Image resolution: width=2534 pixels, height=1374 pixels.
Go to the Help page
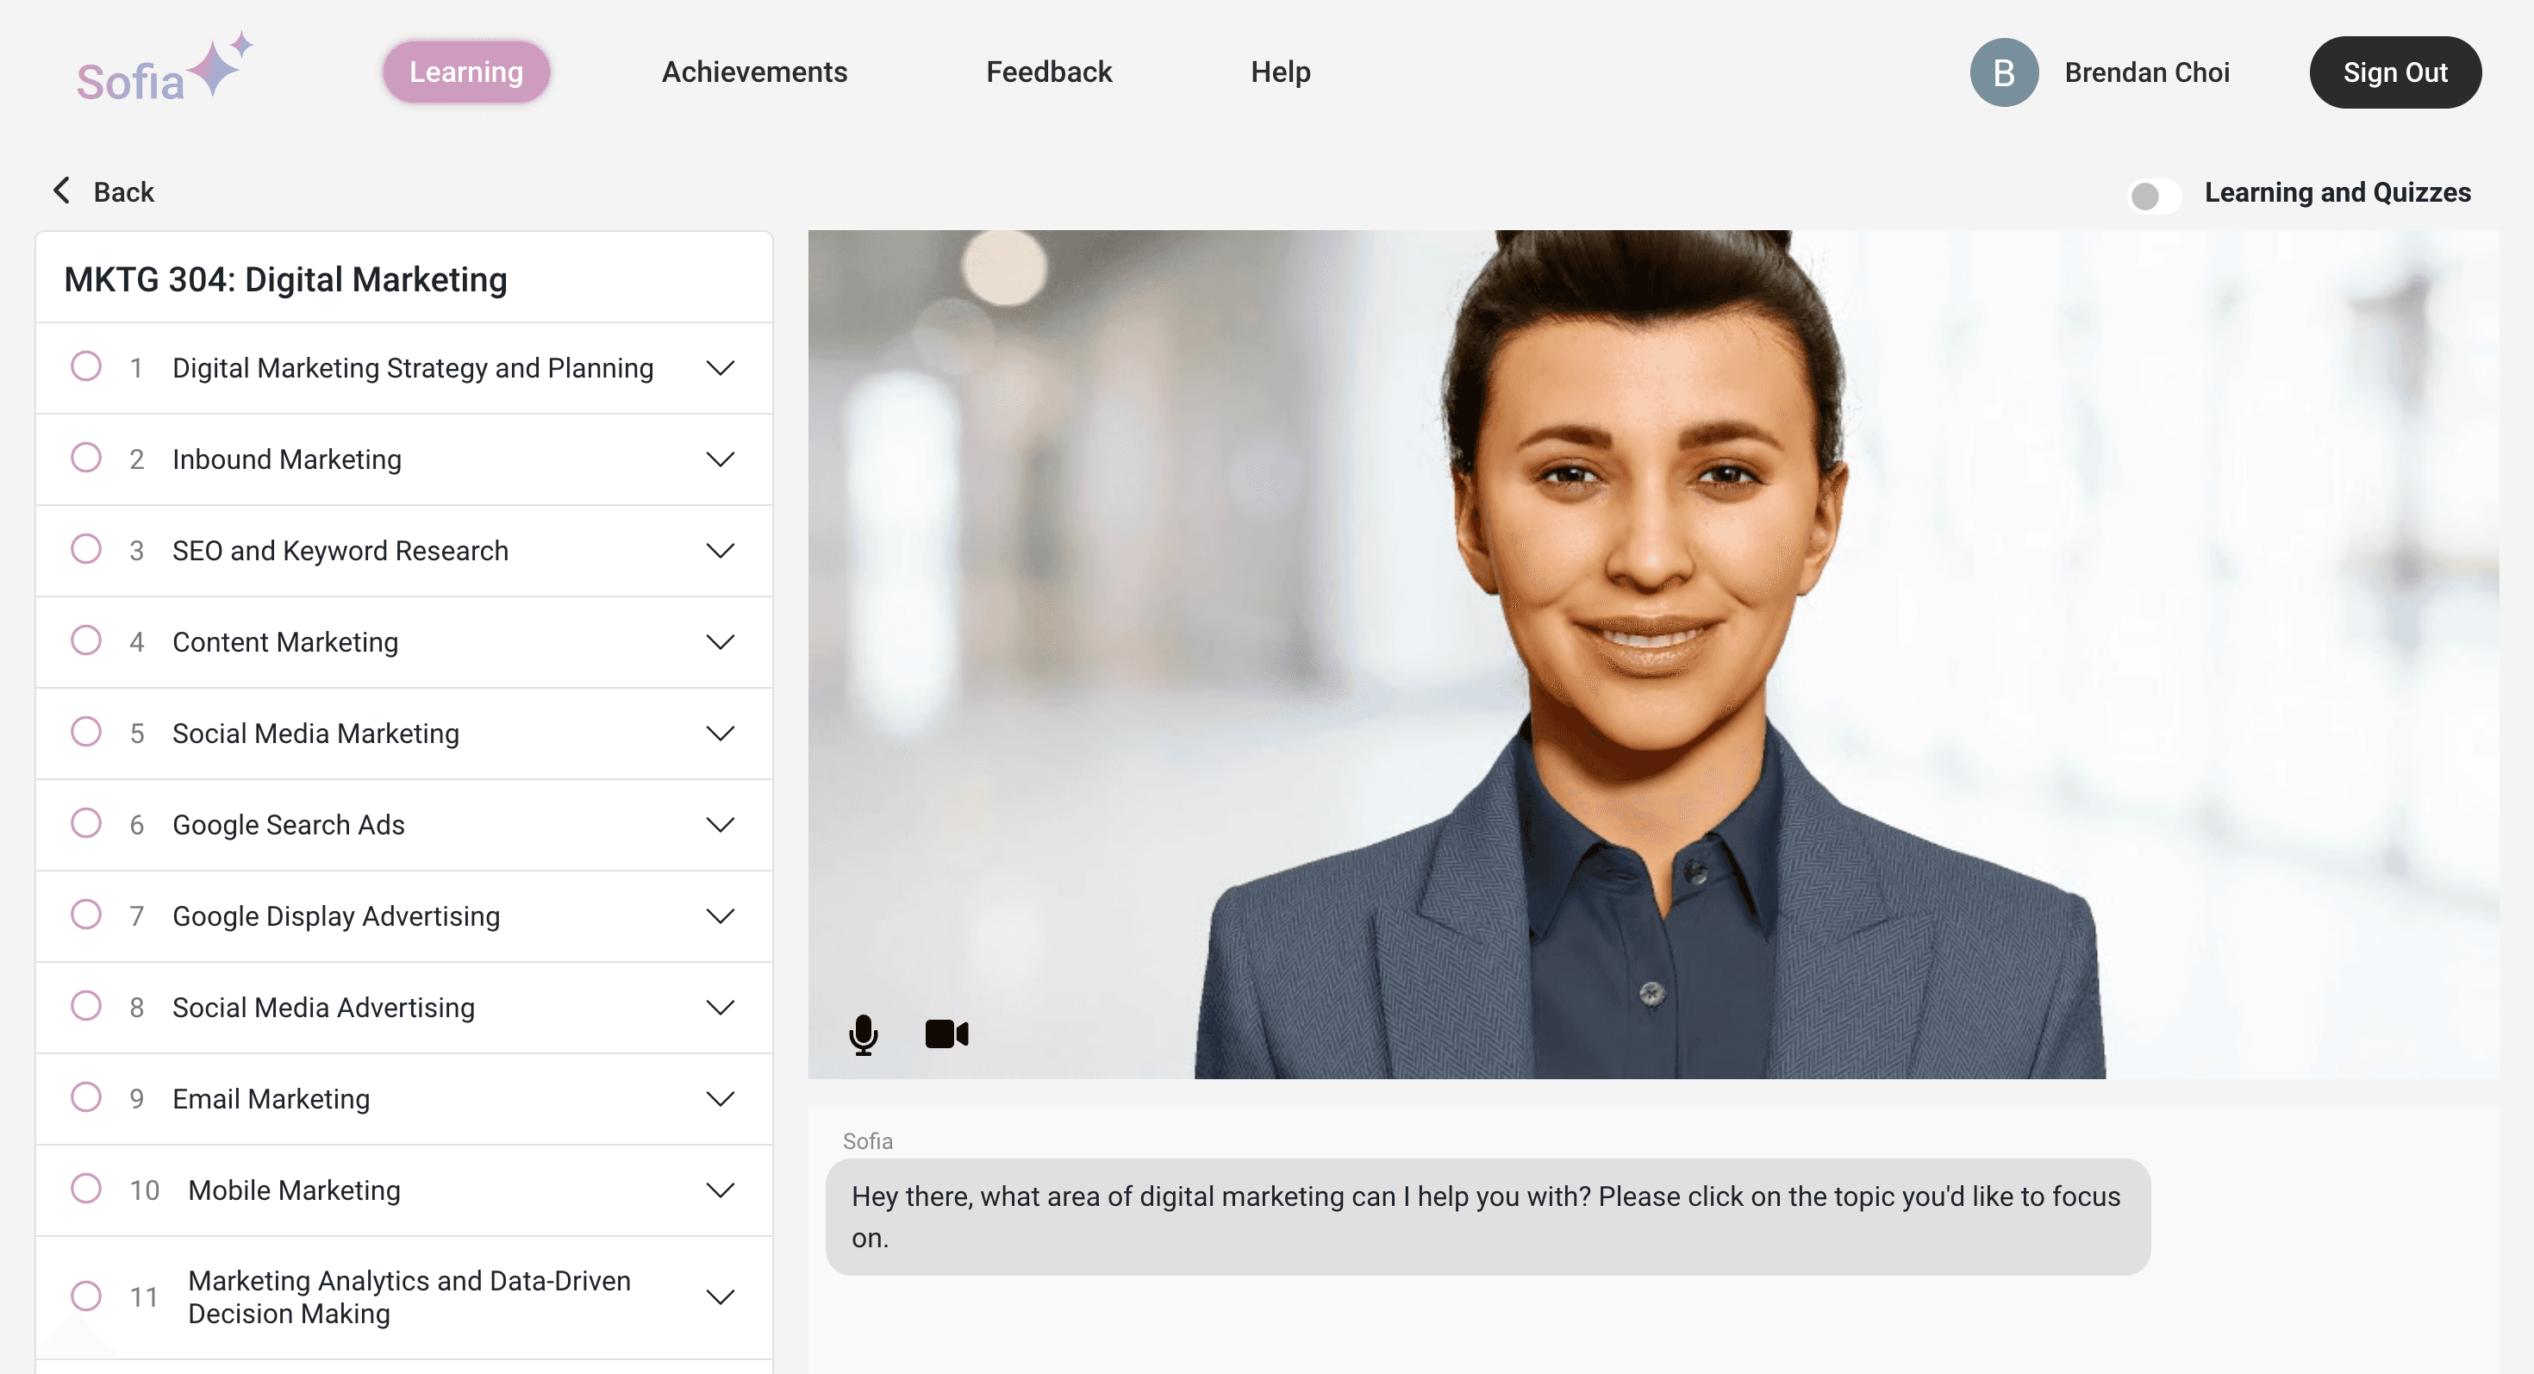(x=1280, y=72)
